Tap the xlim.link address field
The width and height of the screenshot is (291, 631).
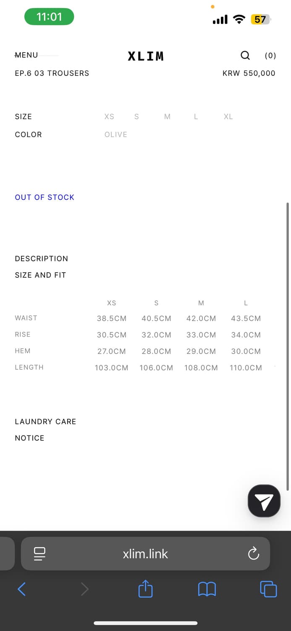pyautogui.click(x=145, y=554)
